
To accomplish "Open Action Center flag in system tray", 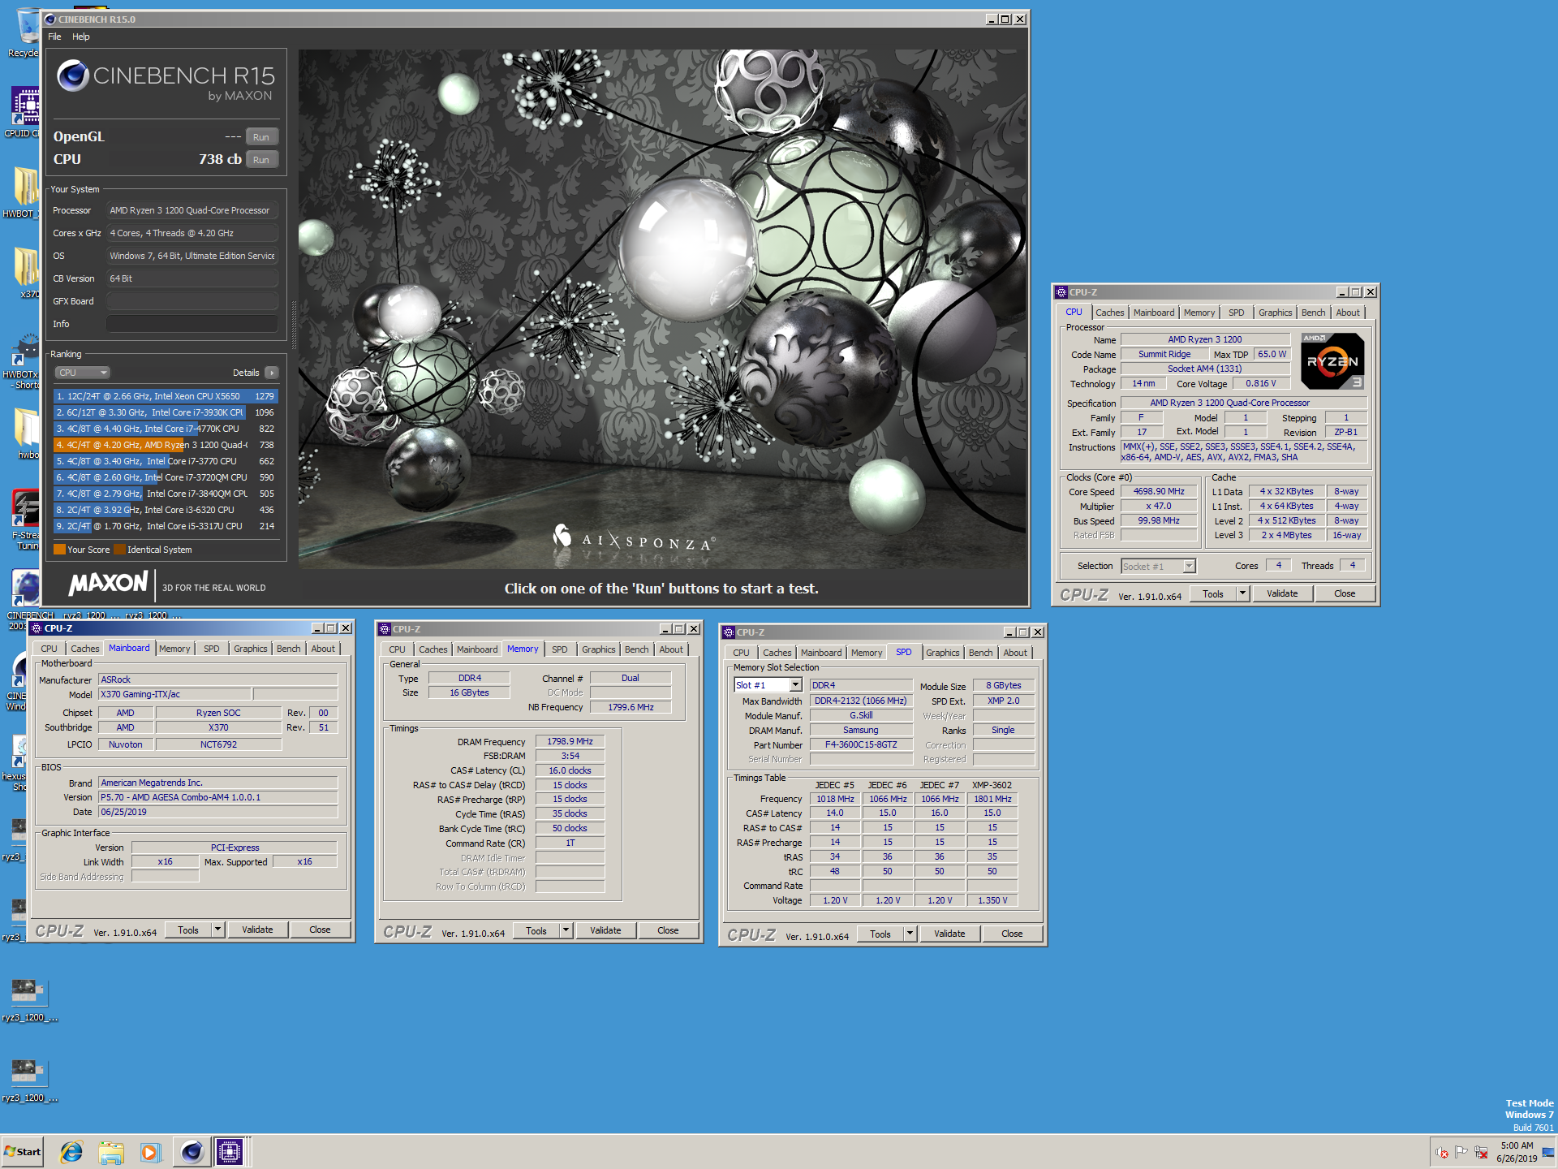I will pyautogui.click(x=1461, y=1152).
